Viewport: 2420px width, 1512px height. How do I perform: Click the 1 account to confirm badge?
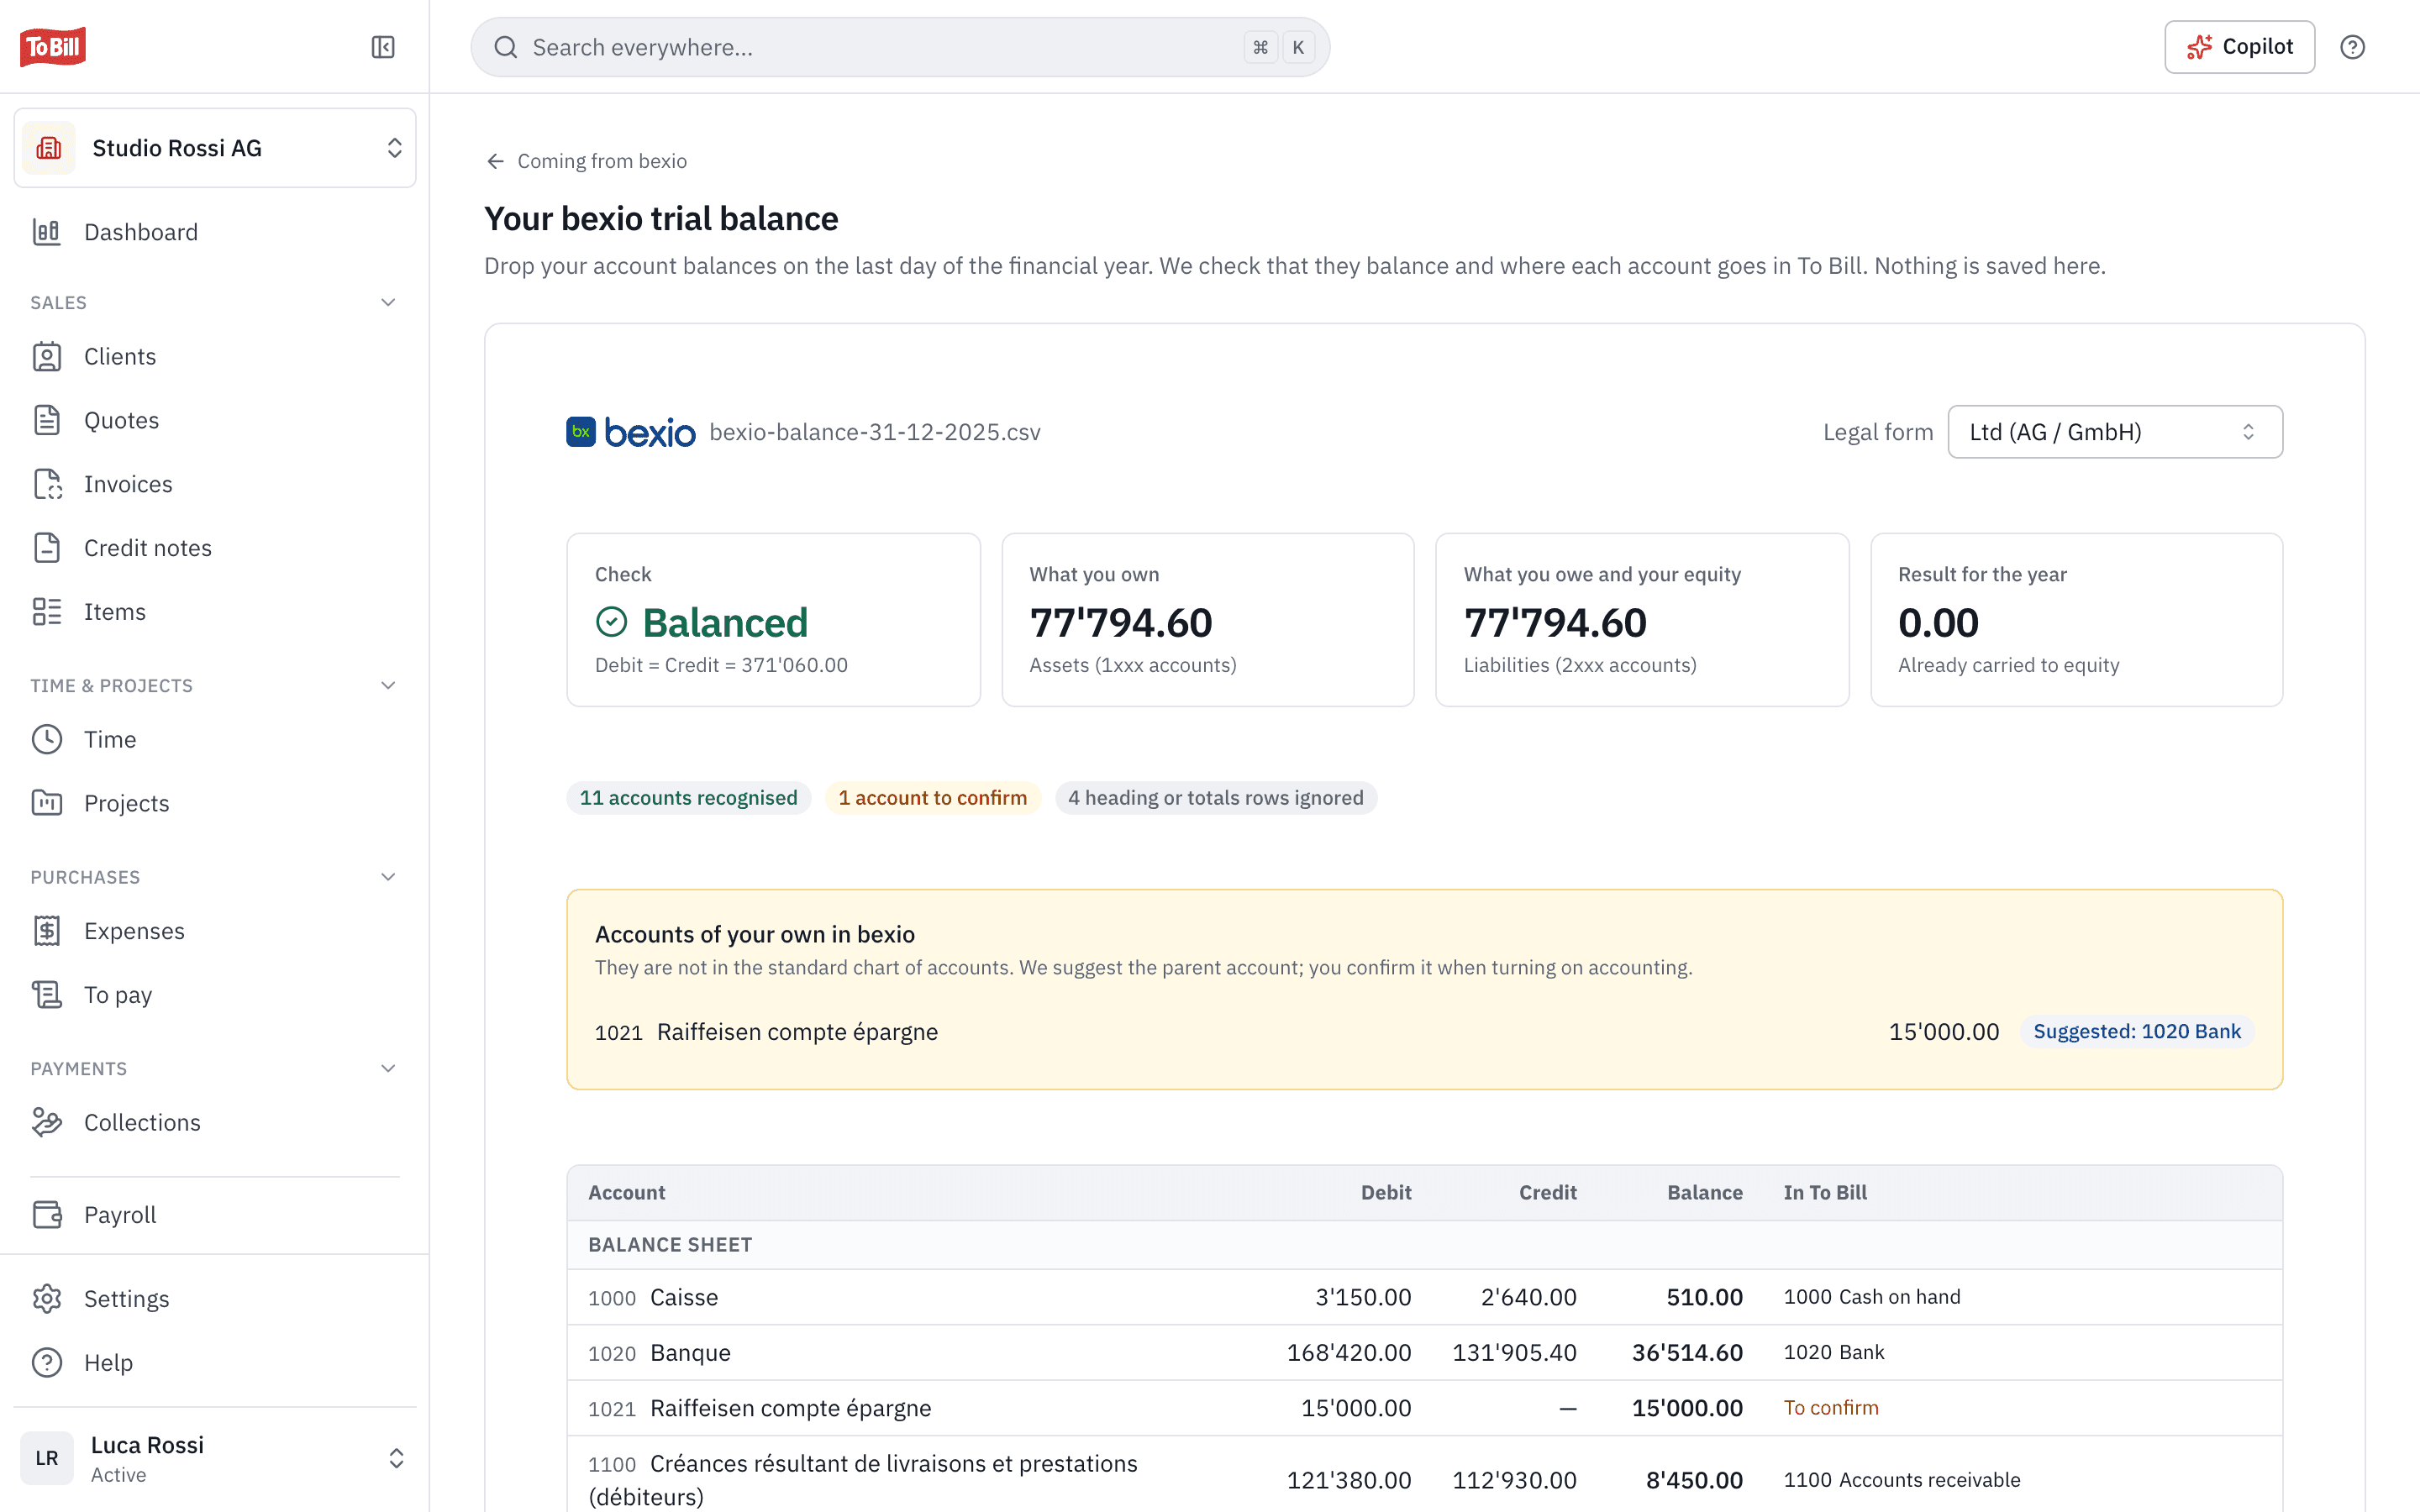click(x=933, y=798)
